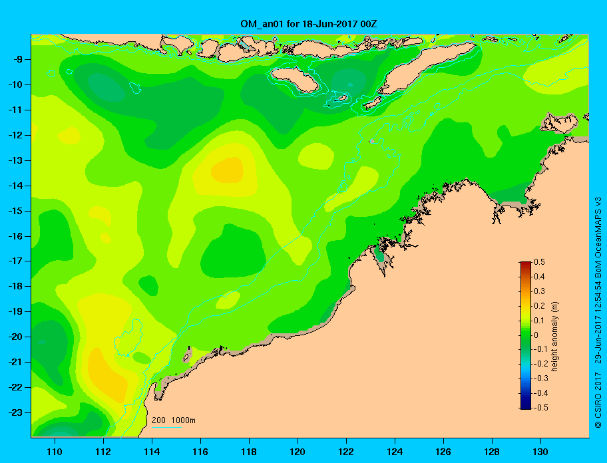Click the longitude axis label '120'
607x463 pixels.
click(298, 452)
